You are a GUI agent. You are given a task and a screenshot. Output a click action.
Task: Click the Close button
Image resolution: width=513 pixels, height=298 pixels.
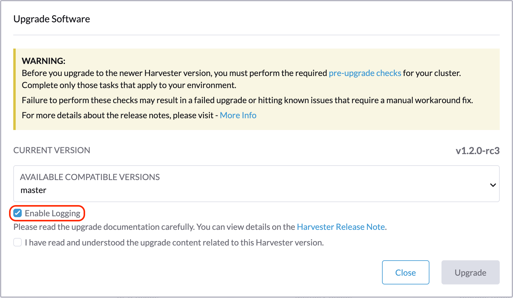click(406, 272)
